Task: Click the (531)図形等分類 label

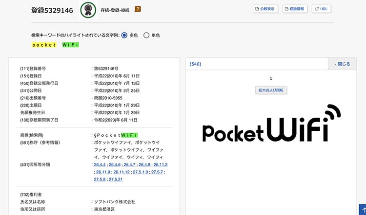Action: [35, 165]
